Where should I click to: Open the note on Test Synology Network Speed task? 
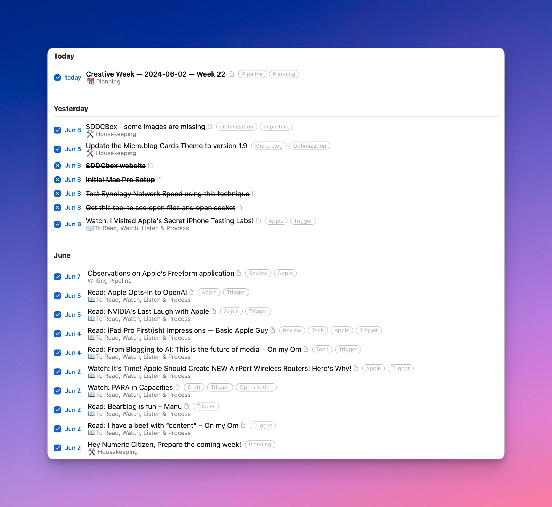[x=254, y=194]
